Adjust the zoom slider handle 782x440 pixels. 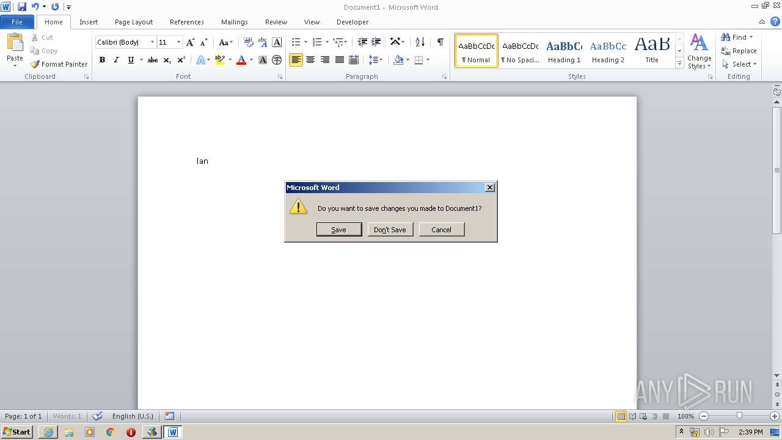(739, 416)
